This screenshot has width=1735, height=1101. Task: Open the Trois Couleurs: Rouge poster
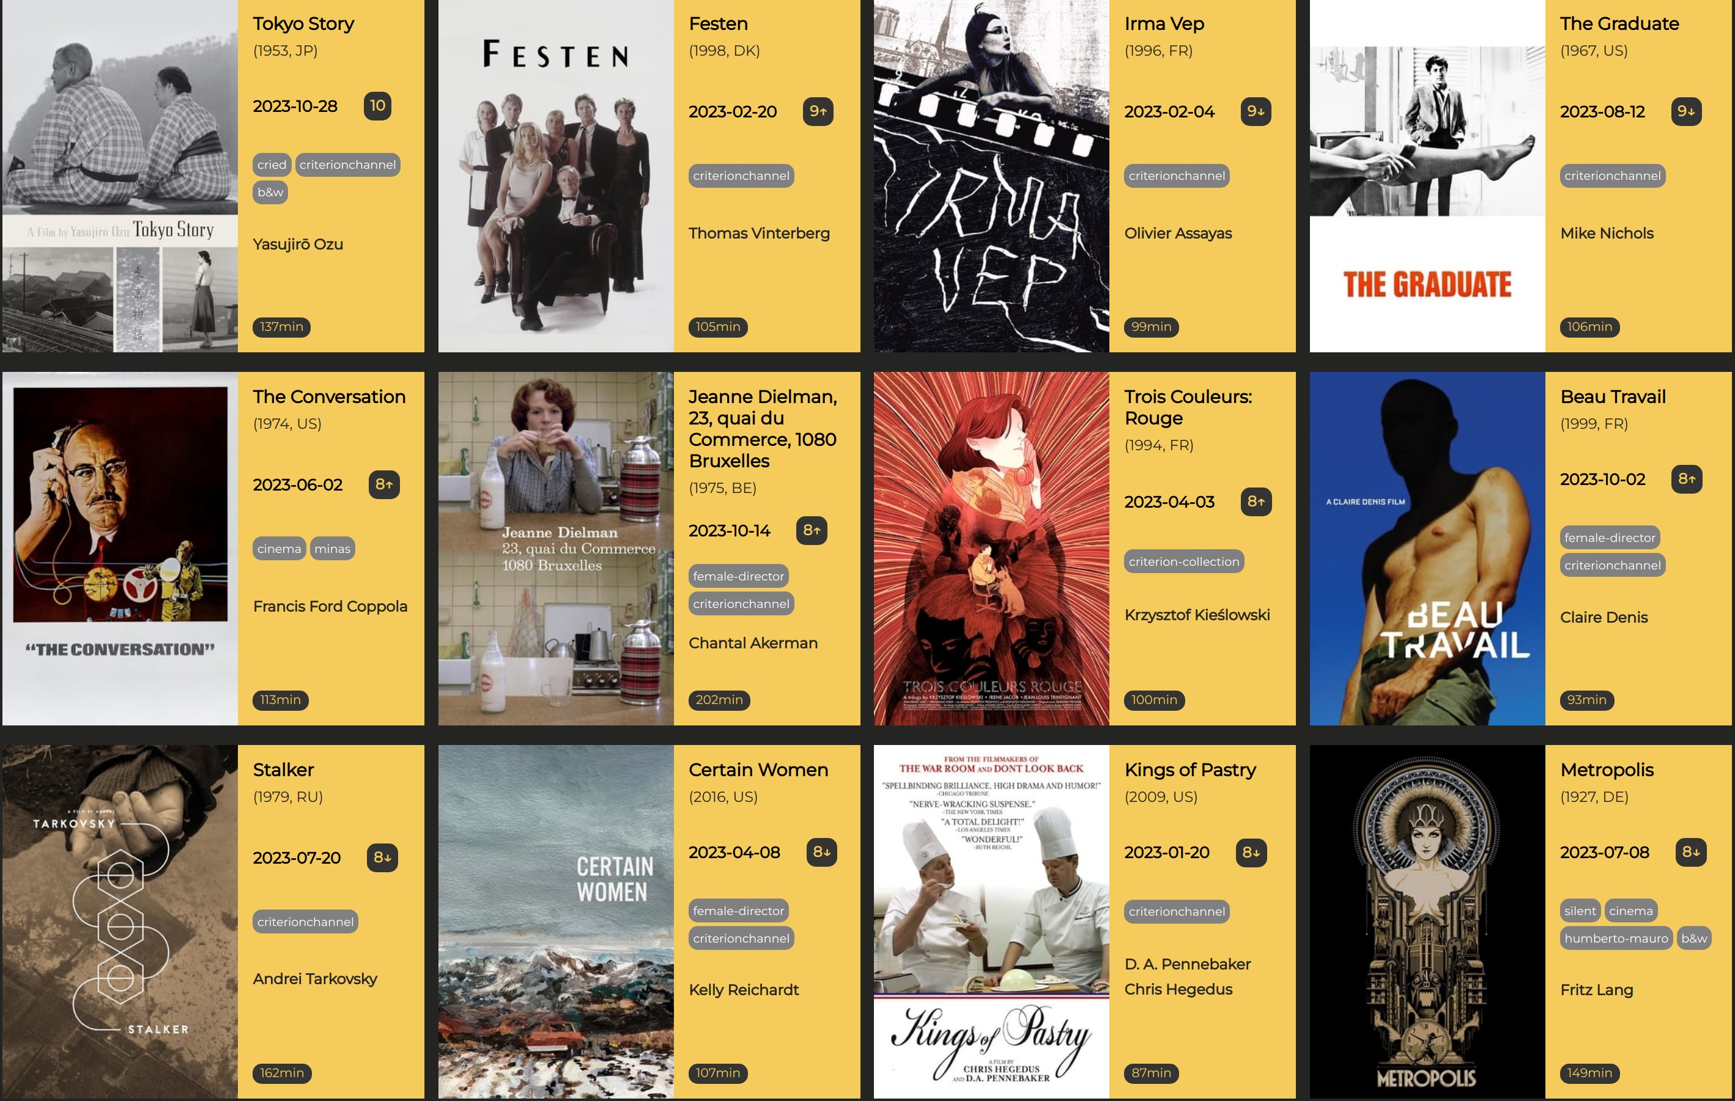(991, 548)
